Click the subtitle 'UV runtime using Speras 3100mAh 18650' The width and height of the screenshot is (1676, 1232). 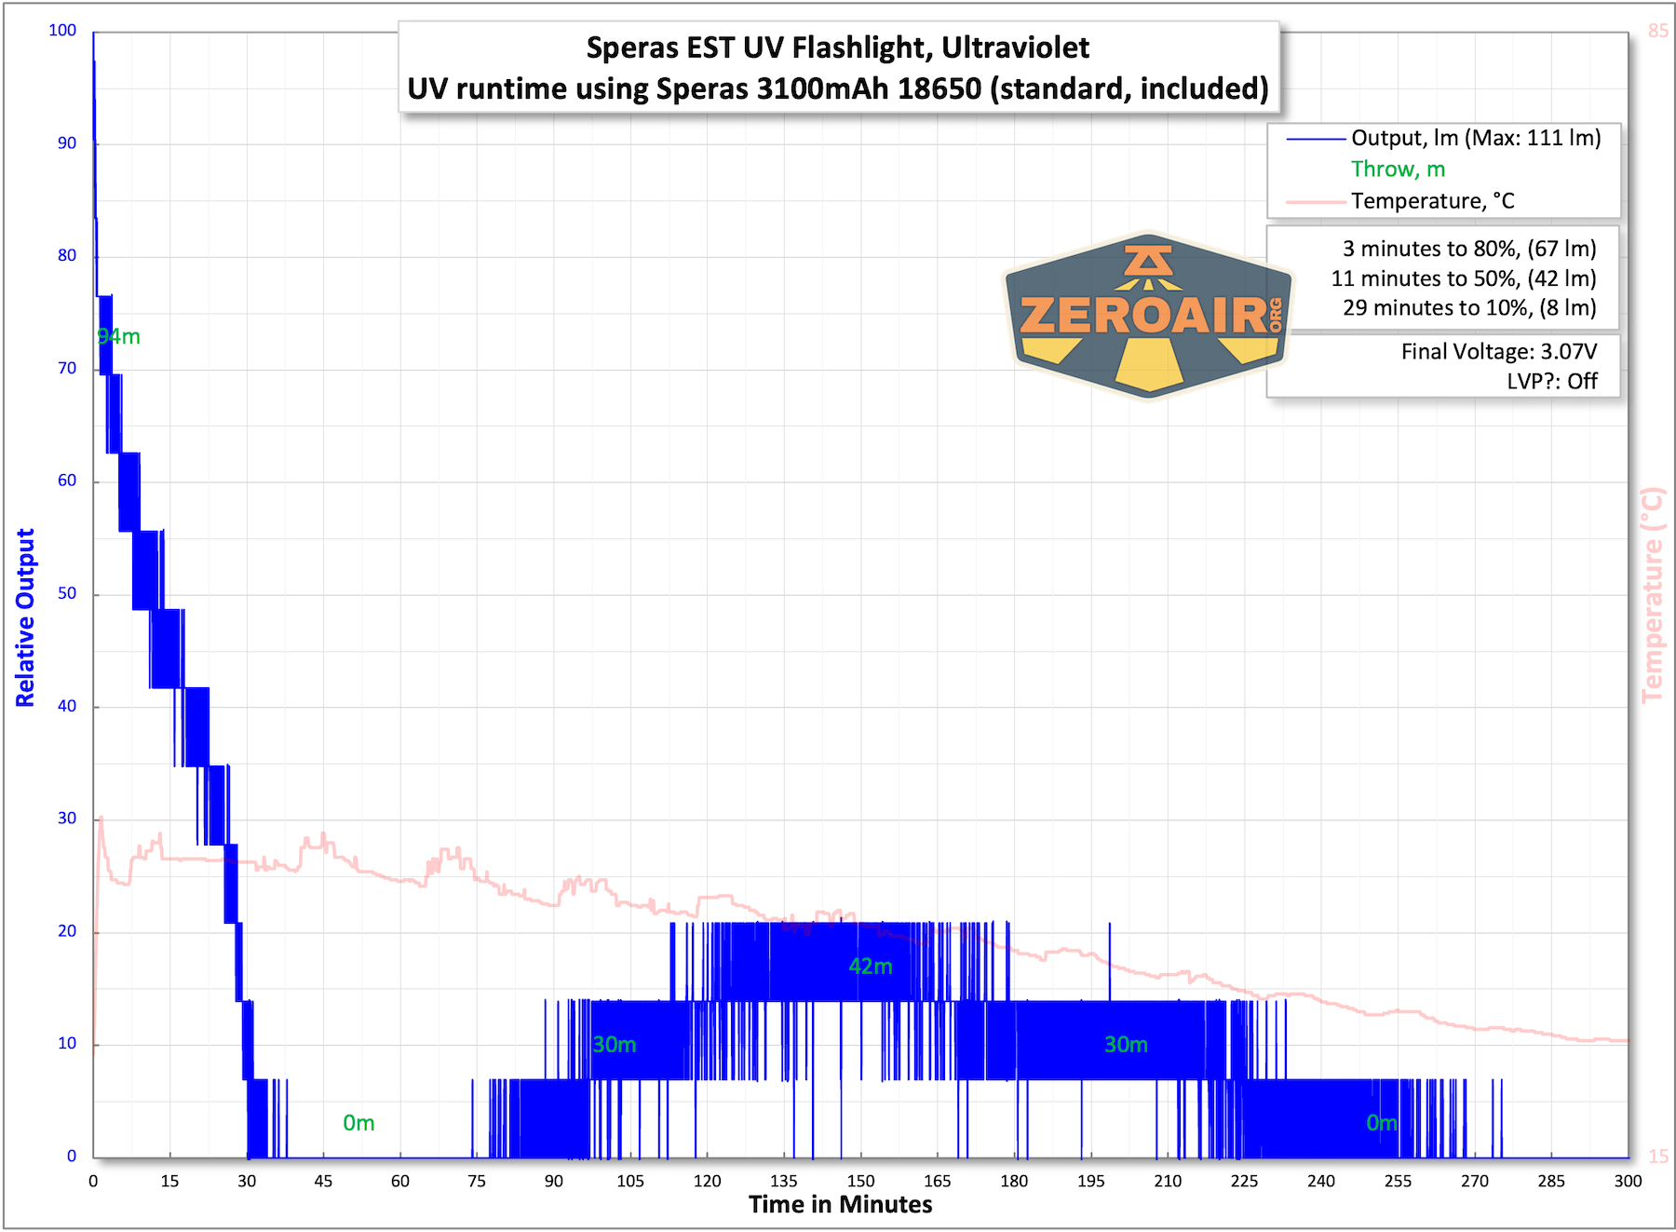coord(695,88)
